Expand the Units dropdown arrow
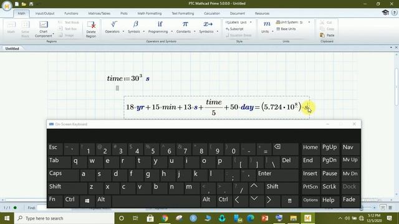399x224 pixels. click(272, 32)
